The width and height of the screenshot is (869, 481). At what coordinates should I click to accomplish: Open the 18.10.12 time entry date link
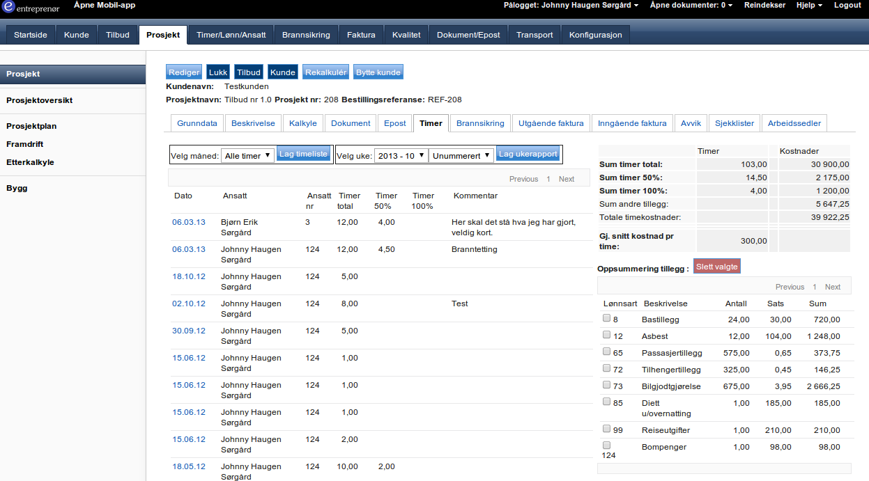pos(189,276)
